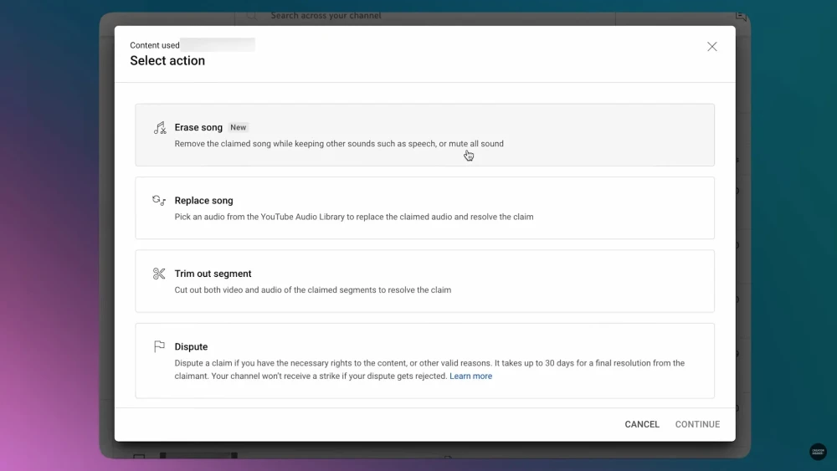The width and height of the screenshot is (837, 471).
Task: Open the Learn more link under Dispute
Action: 470,376
